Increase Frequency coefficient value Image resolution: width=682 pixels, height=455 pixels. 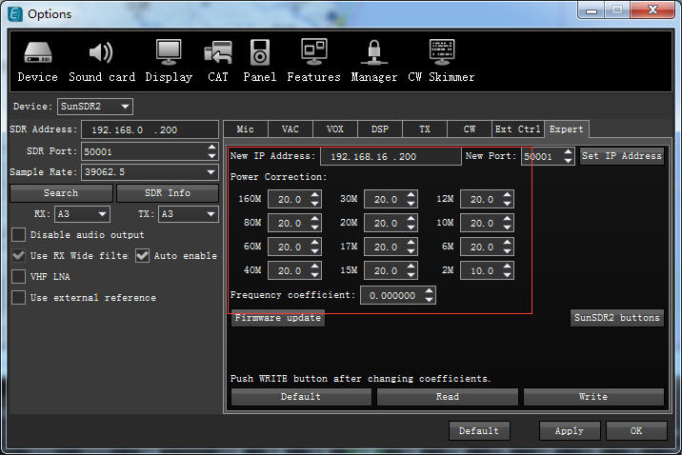430,291
